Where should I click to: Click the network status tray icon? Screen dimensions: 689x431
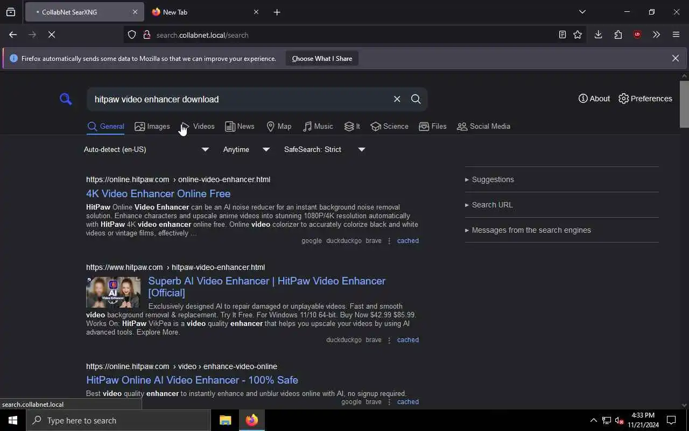point(606,420)
